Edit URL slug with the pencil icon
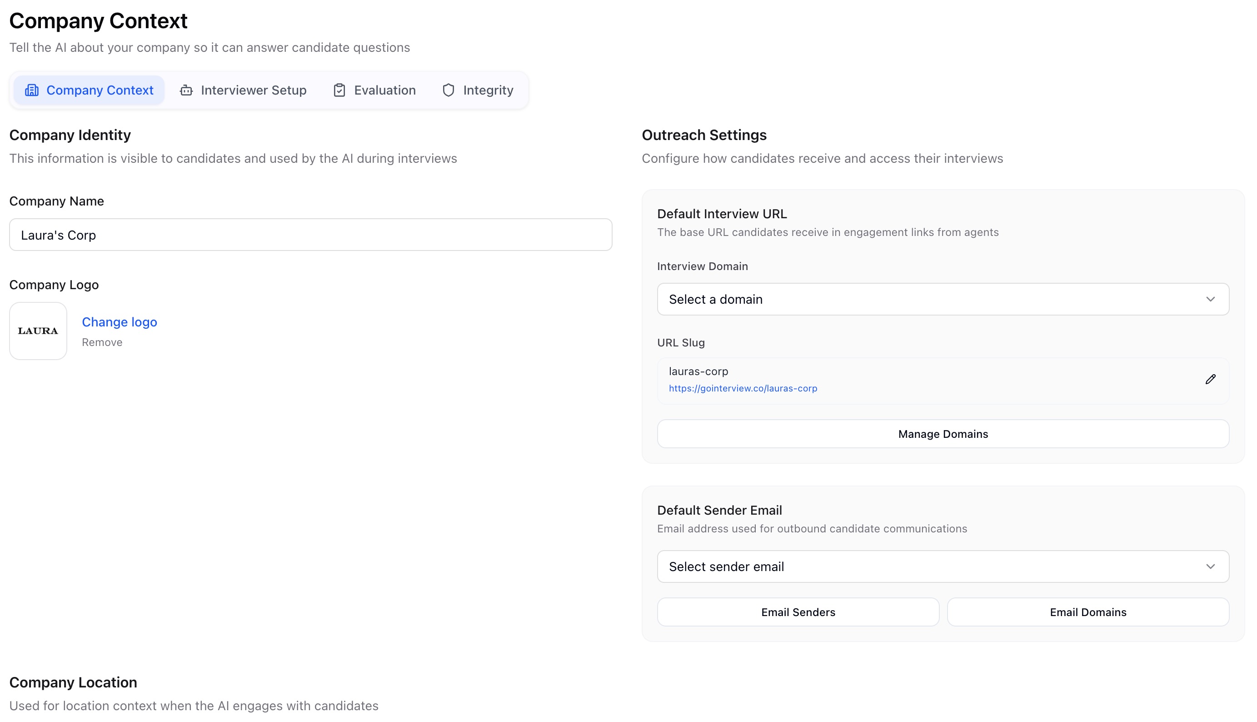The height and width of the screenshot is (722, 1257). 1210,379
